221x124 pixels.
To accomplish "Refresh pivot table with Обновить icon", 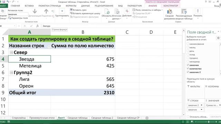I will coord(107,11).
